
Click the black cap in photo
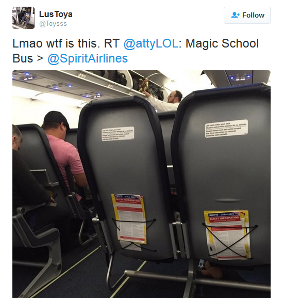coord(56,118)
